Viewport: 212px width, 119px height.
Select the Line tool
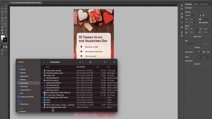(x=6, y=15)
